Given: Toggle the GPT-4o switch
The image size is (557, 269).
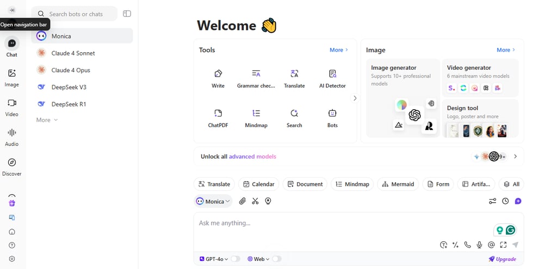Looking at the screenshot, I should (235, 259).
